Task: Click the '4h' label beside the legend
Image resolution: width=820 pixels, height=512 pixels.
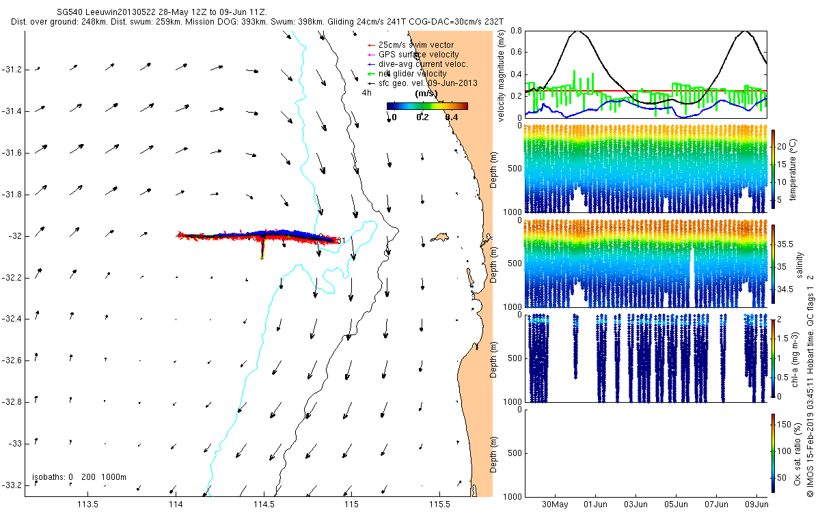Action: pyautogui.click(x=367, y=91)
